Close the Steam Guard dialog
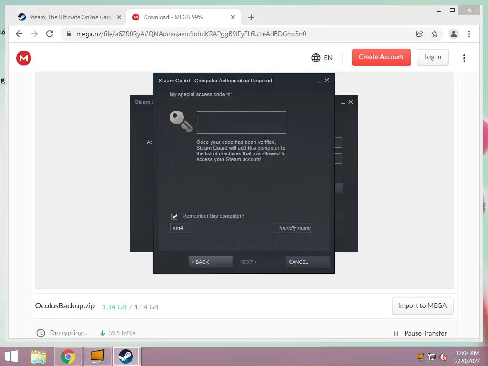The height and width of the screenshot is (366, 488). [327, 80]
